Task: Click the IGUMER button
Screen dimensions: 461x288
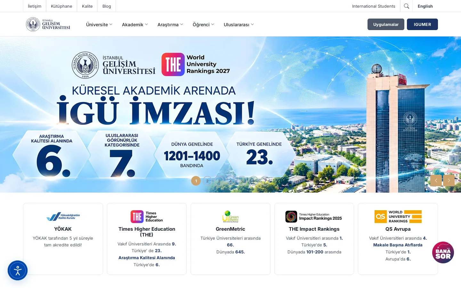Action: [x=422, y=24]
